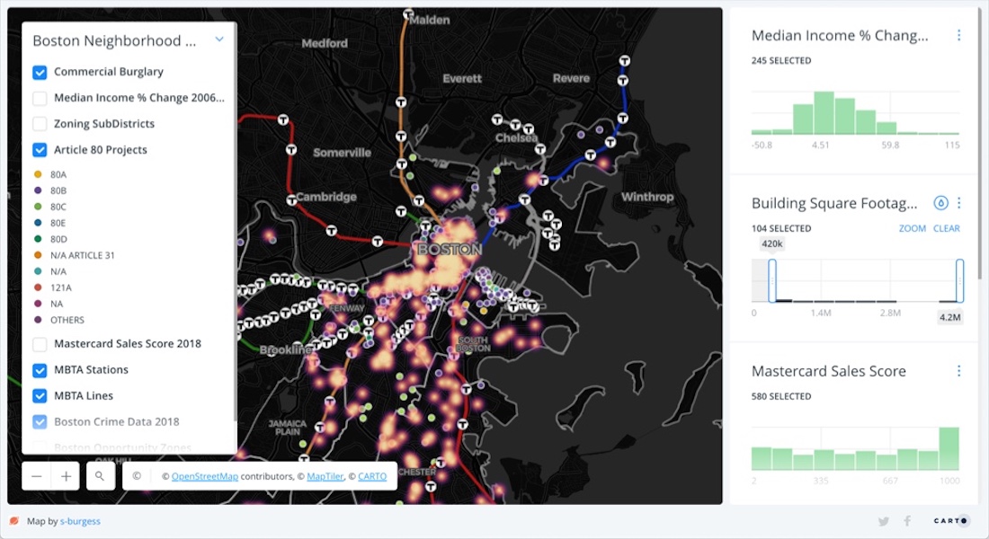Click the copyright attribution icon near map credits
The width and height of the screenshot is (989, 539).
(x=137, y=475)
